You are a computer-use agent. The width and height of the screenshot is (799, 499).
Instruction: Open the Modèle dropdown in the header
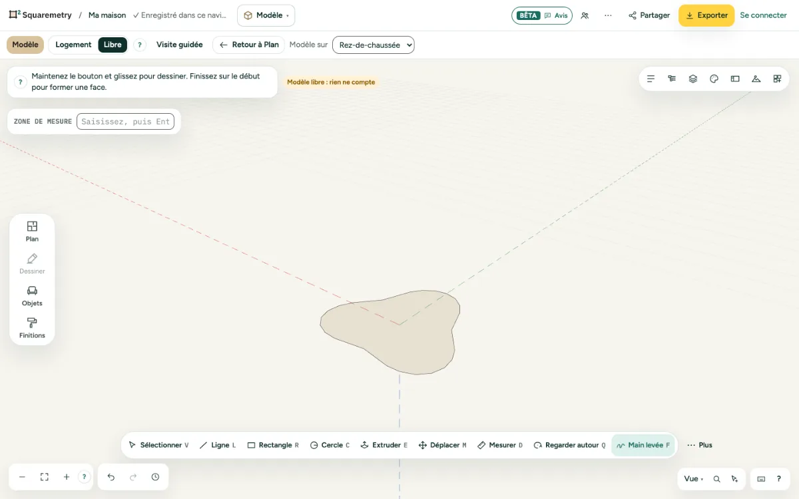(266, 15)
